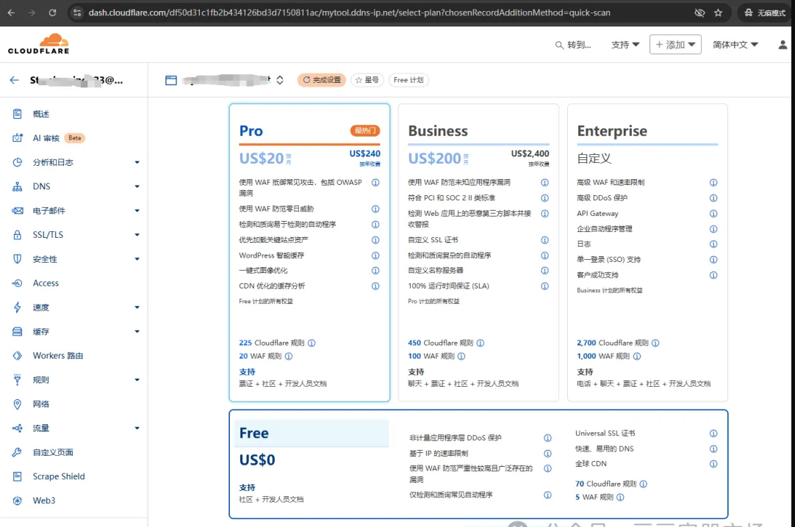Screen dimensions: 795x527
Task: Open Access via its sidebar icon
Action: click(17, 283)
